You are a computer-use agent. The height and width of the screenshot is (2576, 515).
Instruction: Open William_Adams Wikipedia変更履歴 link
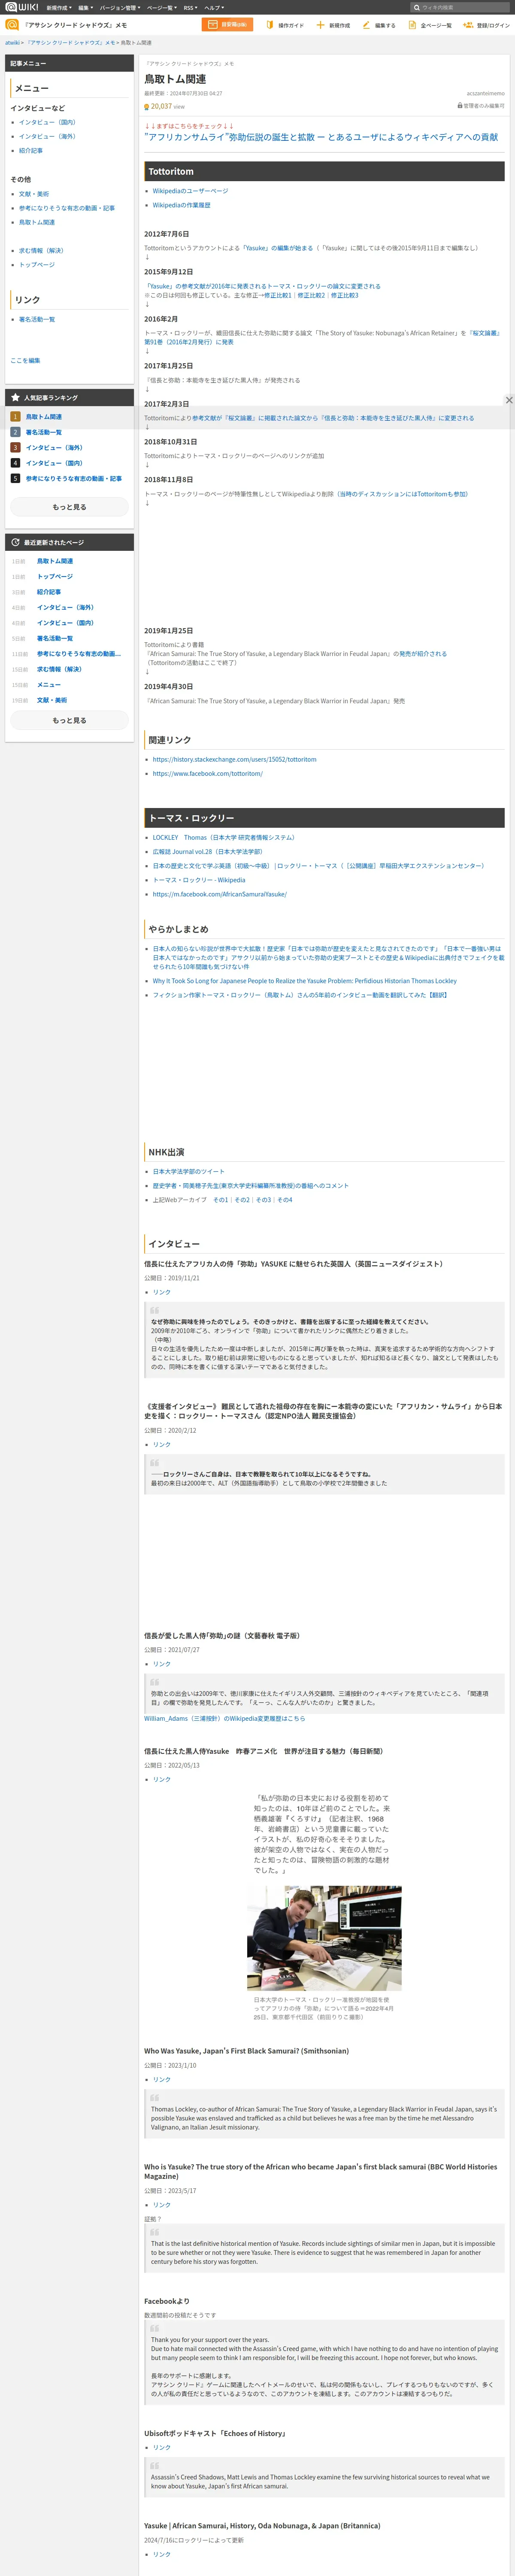(225, 1718)
